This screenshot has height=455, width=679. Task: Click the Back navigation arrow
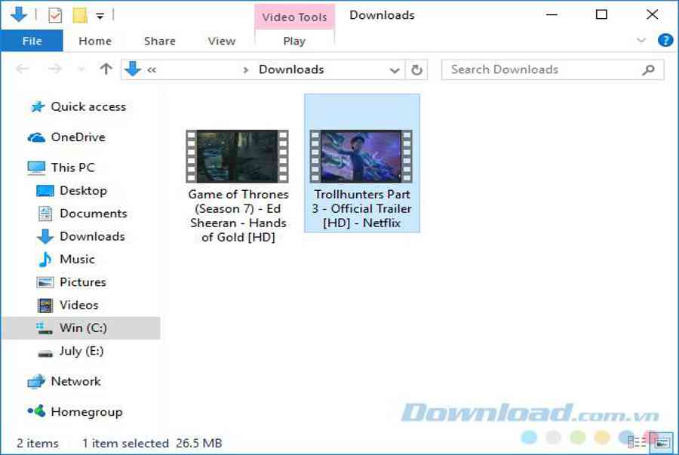pos(23,69)
